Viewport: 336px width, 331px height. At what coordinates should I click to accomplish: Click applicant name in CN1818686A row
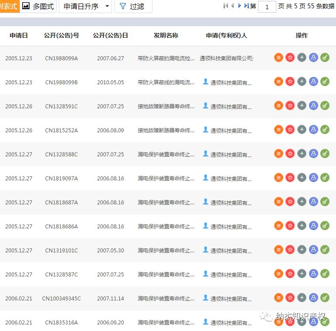click(231, 227)
